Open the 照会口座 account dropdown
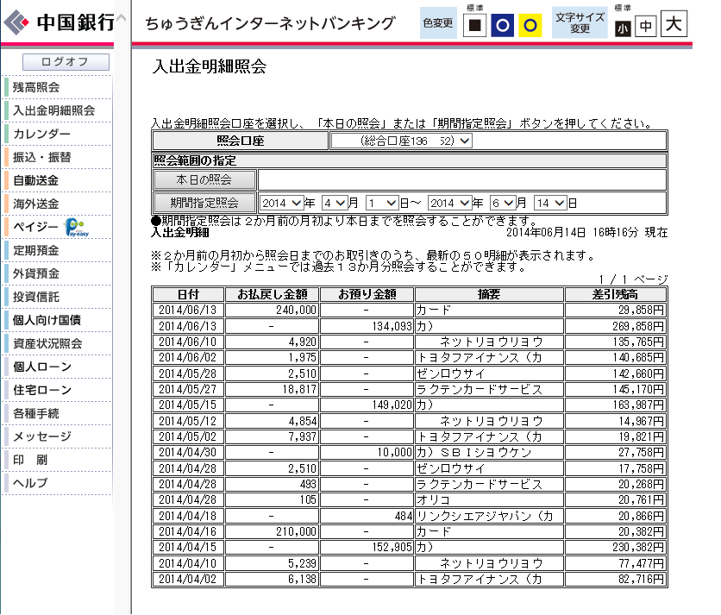 click(401, 141)
